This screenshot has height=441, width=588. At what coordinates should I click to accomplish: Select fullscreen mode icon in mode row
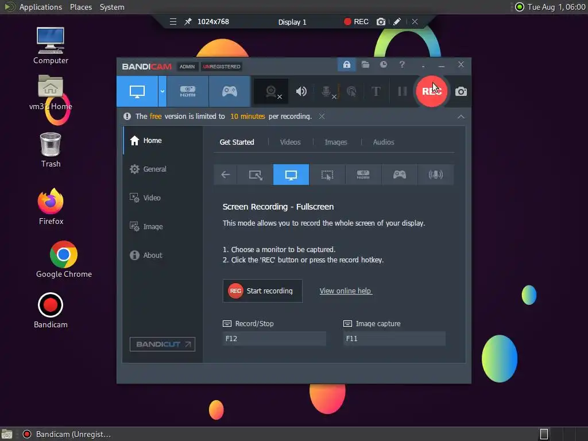pos(291,175)
